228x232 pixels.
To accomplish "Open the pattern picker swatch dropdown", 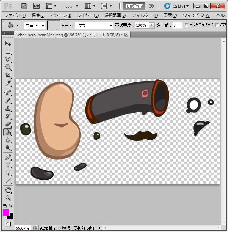I will point(58,25).
